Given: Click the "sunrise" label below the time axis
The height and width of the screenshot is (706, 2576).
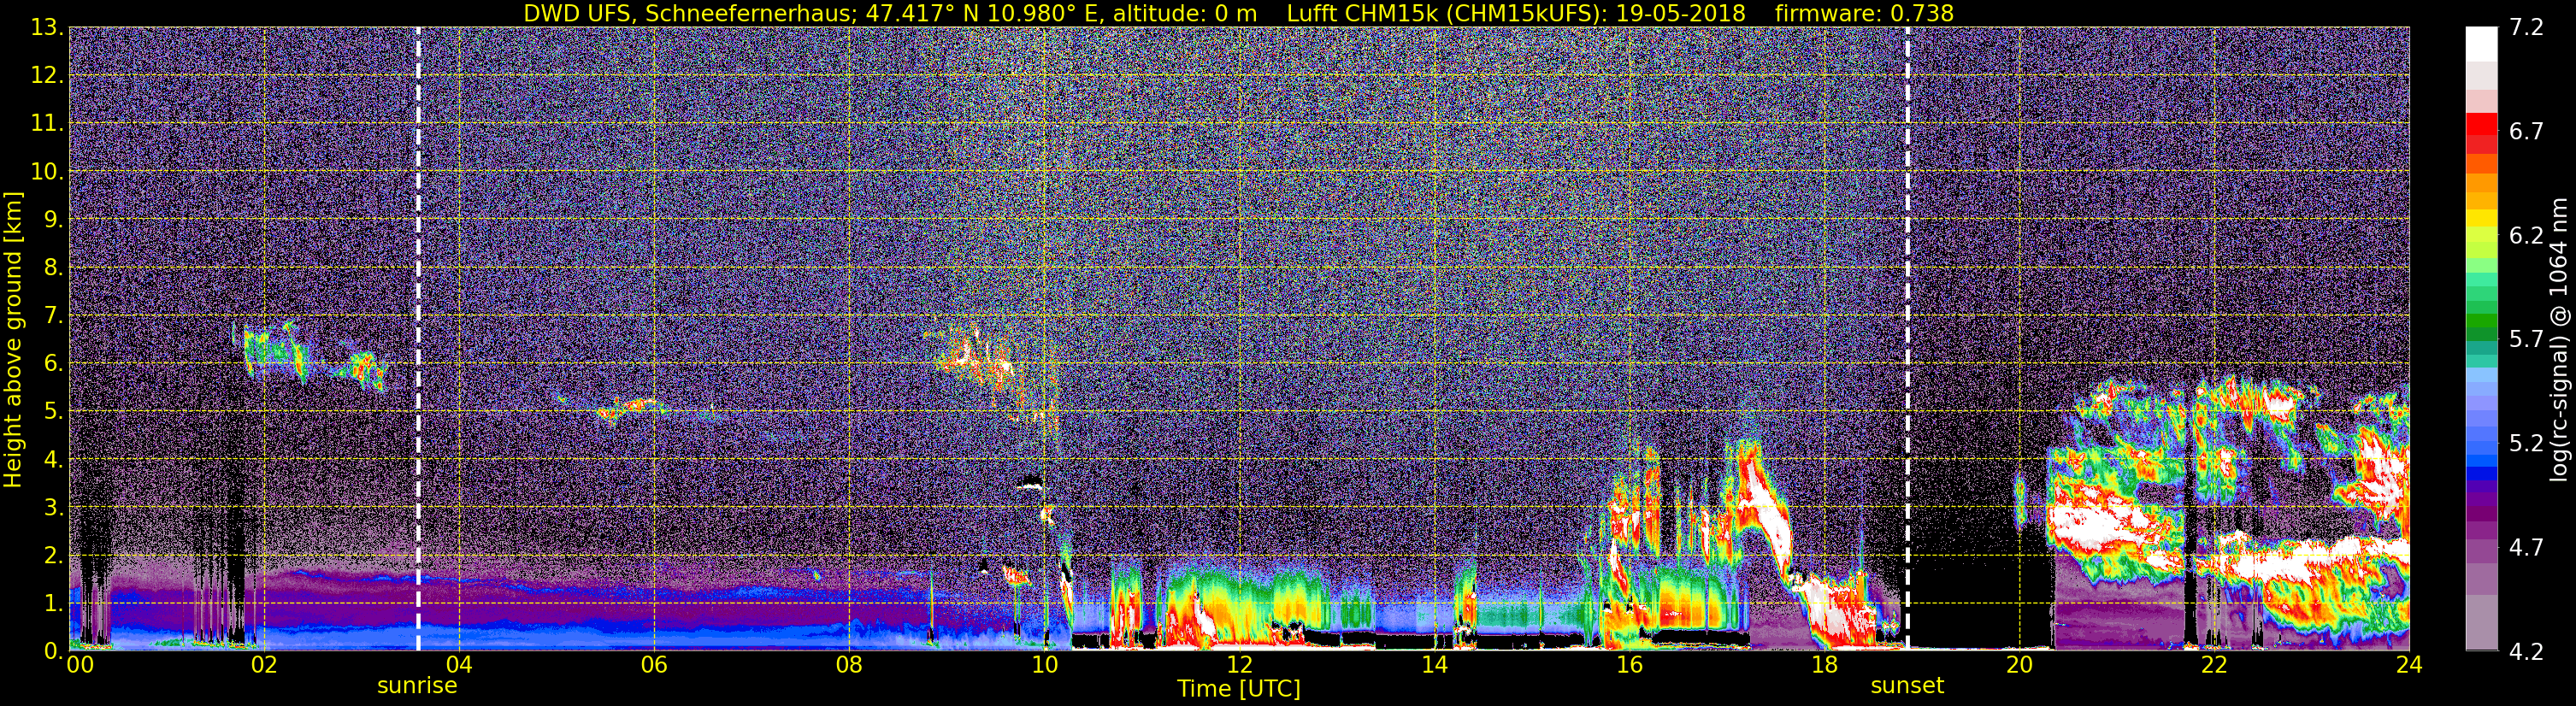Looking at the screenshot, I should pos(417,686).
